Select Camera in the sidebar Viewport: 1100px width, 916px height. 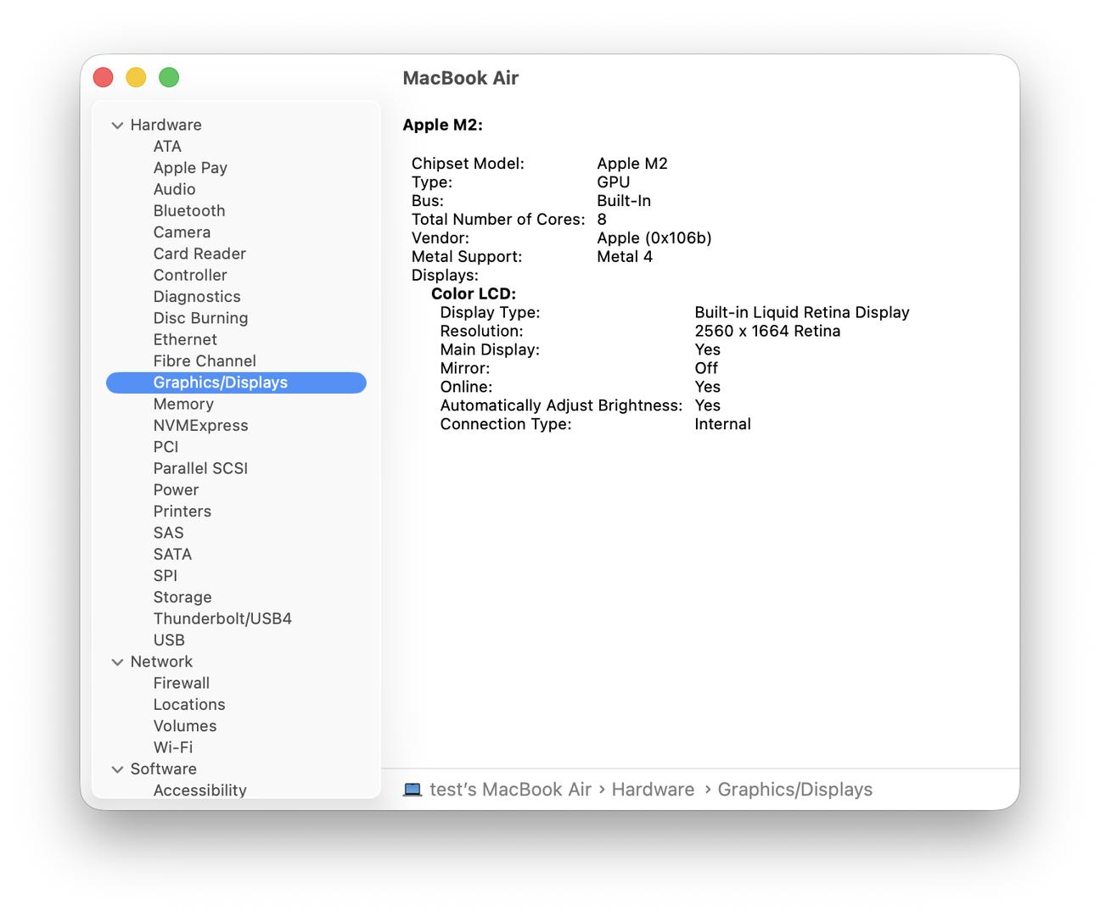click(x=182, y=232)
